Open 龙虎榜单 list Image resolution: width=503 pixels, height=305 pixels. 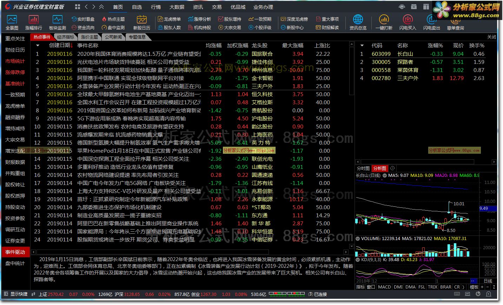point(170,19)
